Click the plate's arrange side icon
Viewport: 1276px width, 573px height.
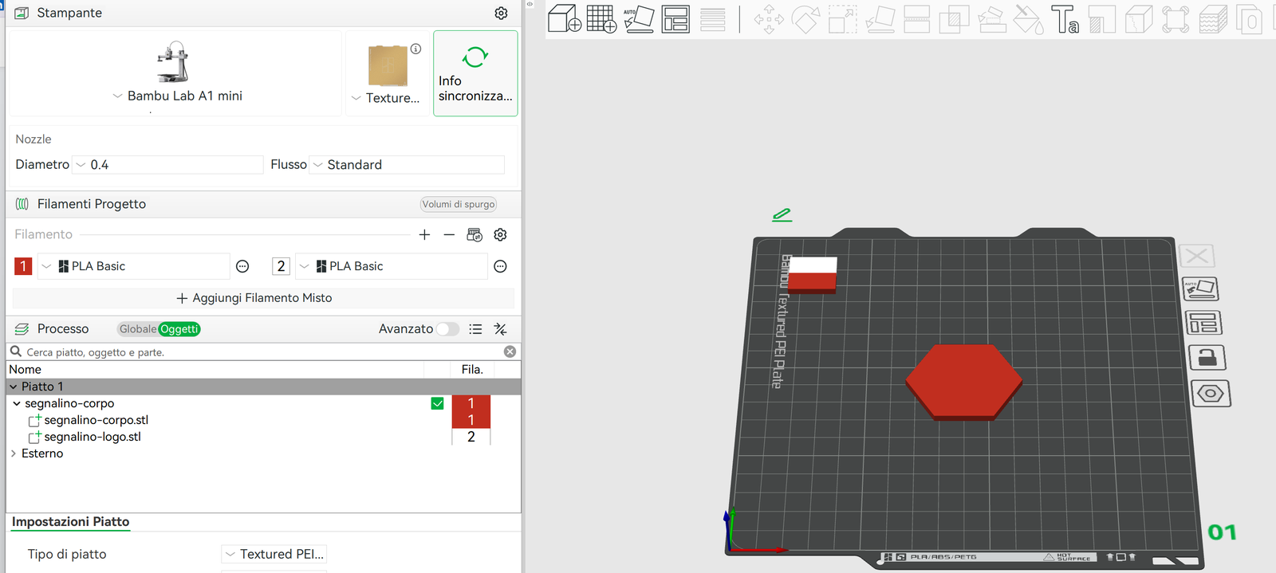1203,323
